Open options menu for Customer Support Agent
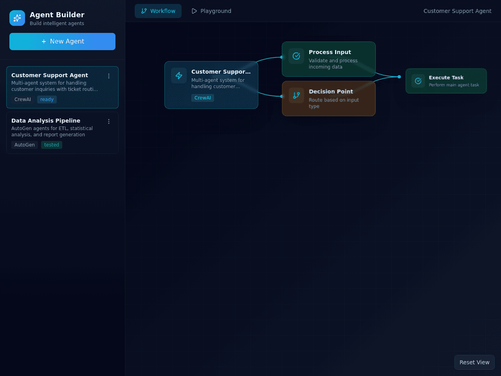501x376 pixels. pyautogui.click(x=109, y=76)
